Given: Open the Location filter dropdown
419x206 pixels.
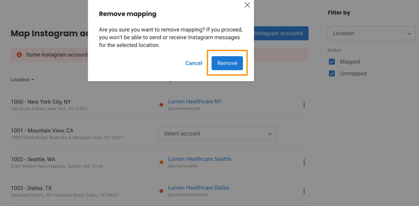Looking at the screenshot, I should point(371,34).
